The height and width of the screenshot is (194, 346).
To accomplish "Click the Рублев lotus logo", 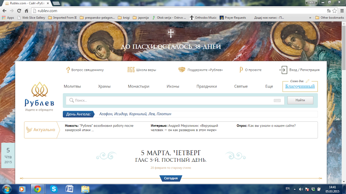I will [x=40, y=89].
